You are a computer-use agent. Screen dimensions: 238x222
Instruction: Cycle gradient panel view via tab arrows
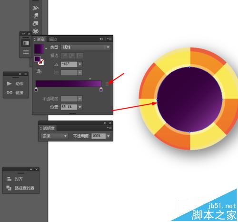tap(35, 39)
